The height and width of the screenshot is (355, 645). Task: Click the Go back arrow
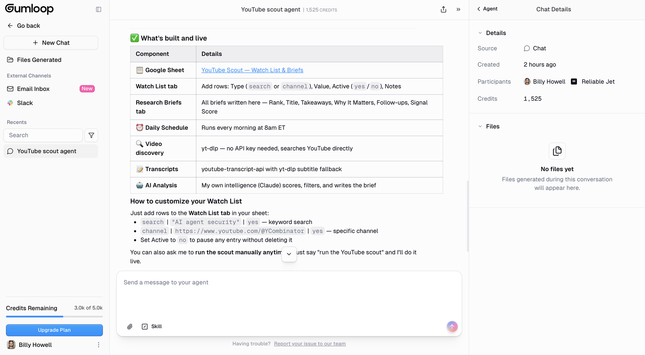coord(10,25)
